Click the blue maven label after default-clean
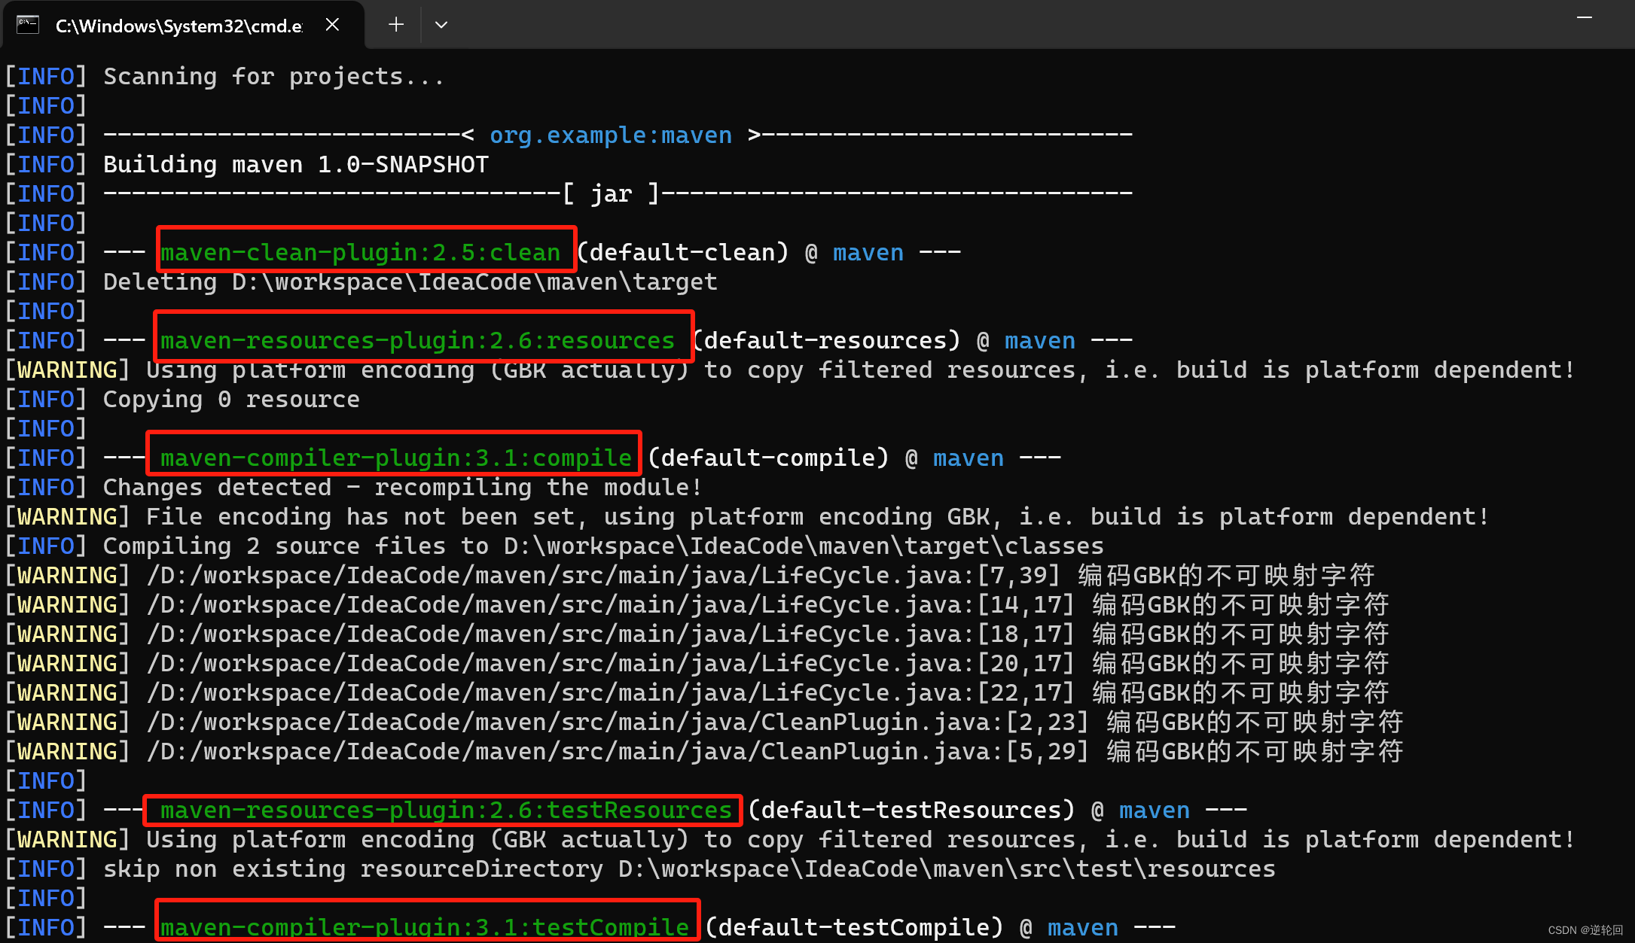Screen dimensions: 1635x943 point(868,252)
